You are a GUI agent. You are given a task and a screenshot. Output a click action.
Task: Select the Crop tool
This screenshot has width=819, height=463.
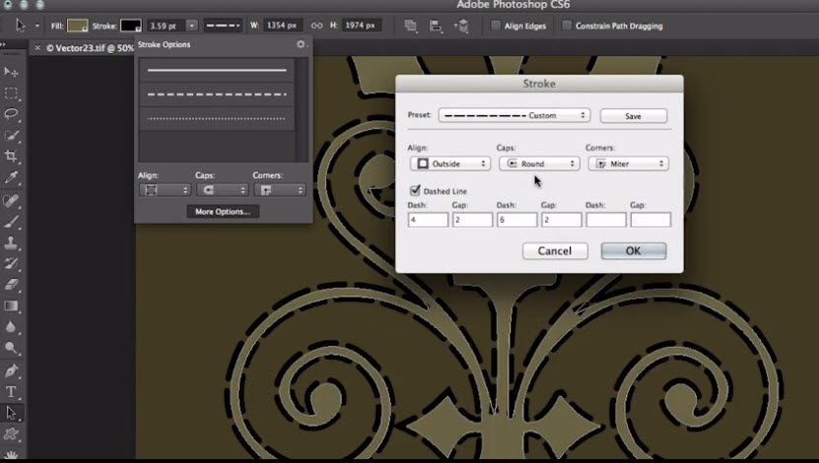tap(12, 157)
